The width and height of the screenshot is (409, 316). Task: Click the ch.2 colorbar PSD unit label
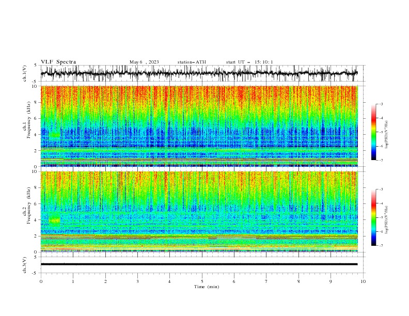point(387,220)
